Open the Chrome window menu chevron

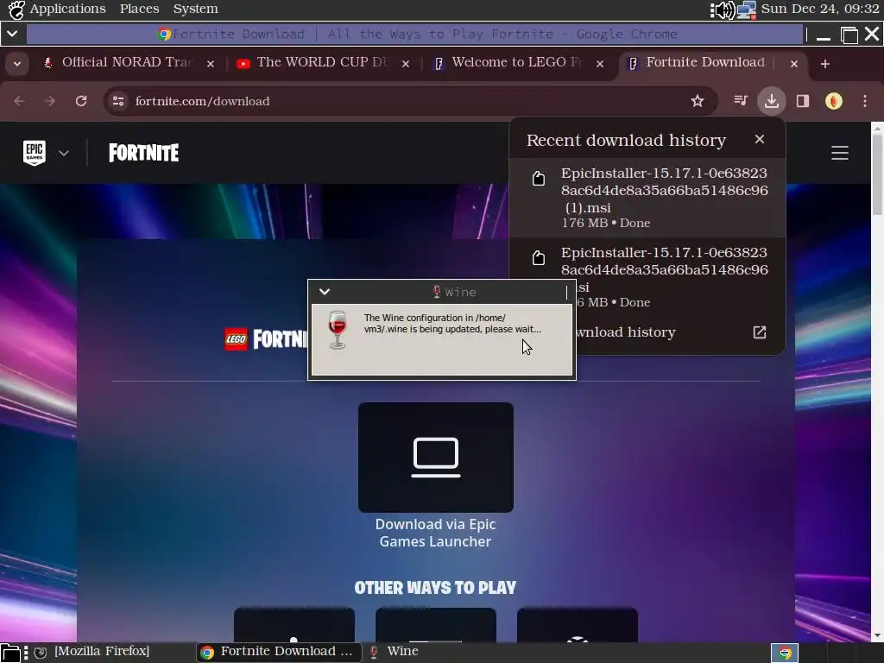12,34
